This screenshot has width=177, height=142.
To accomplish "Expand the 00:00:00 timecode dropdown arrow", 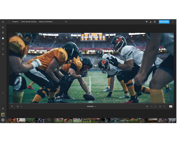I will [x=95, y=107].
